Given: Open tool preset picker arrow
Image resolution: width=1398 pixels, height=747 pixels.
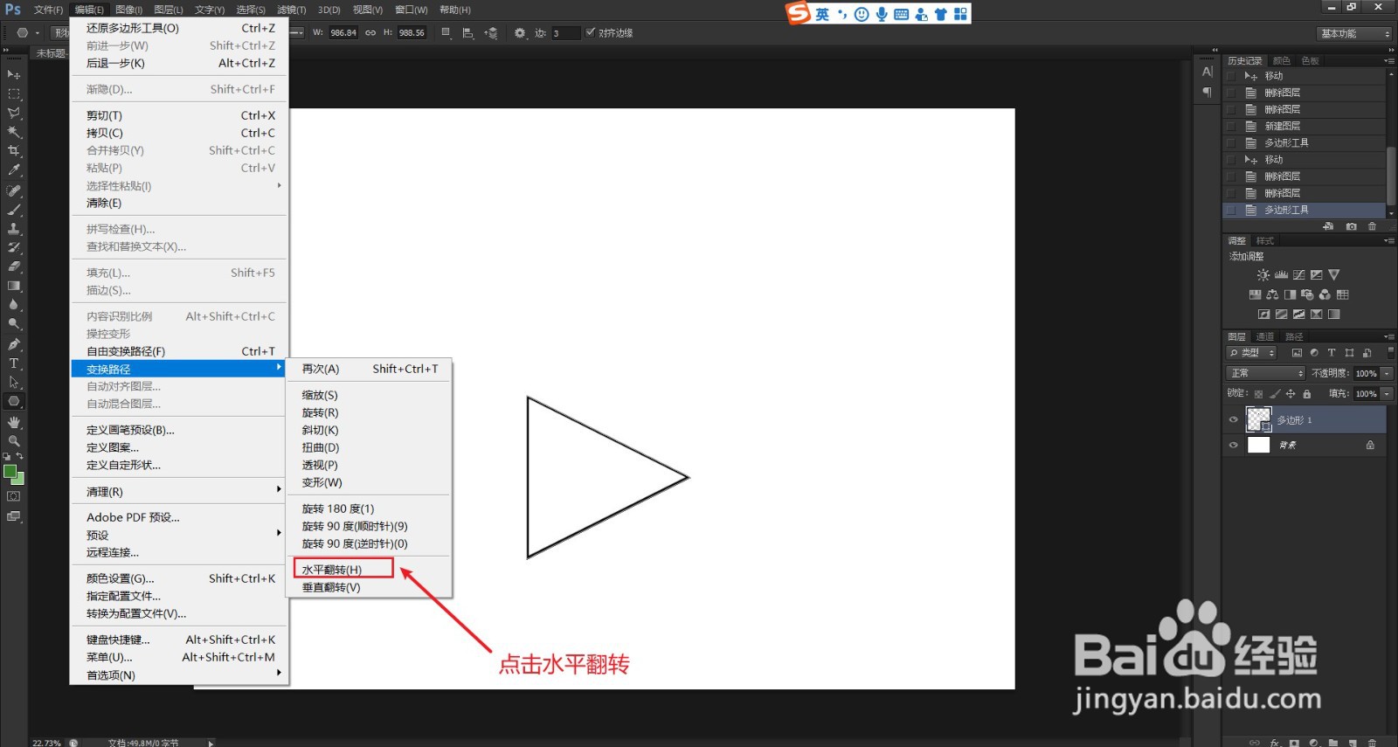Looking at the screenshot, I should point(38,33).
